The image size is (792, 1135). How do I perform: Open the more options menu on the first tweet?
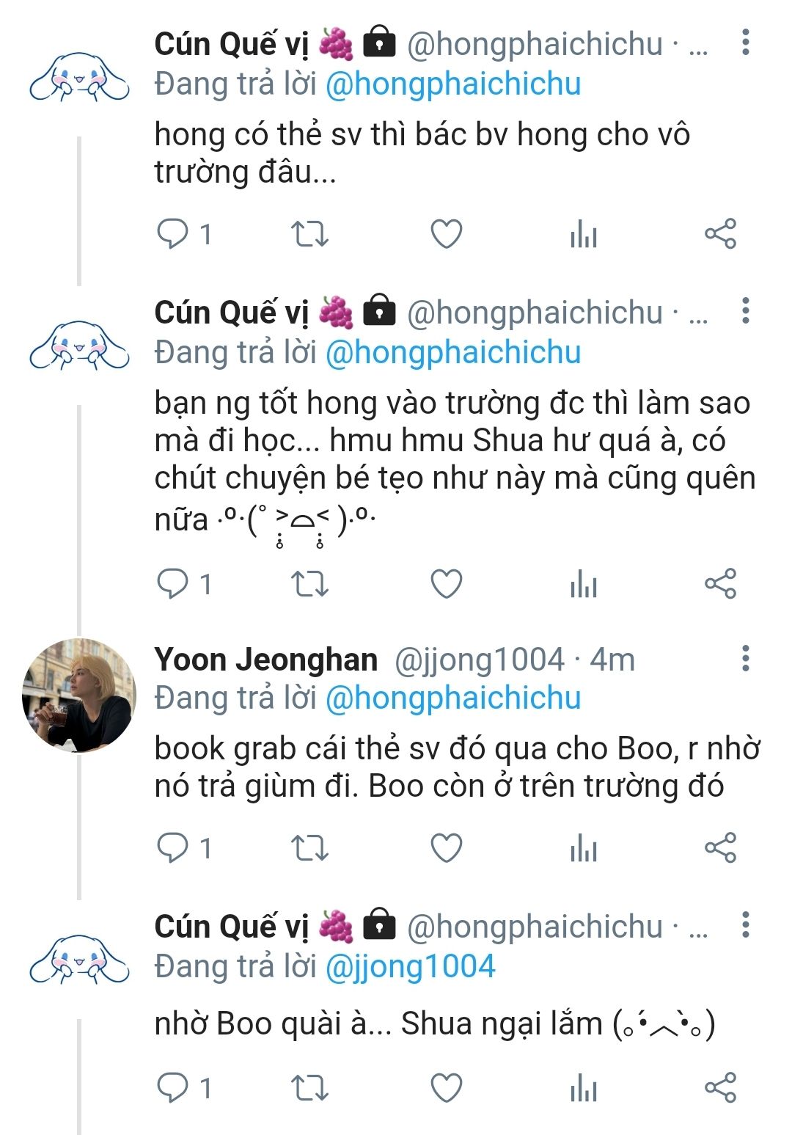(745, 43)
